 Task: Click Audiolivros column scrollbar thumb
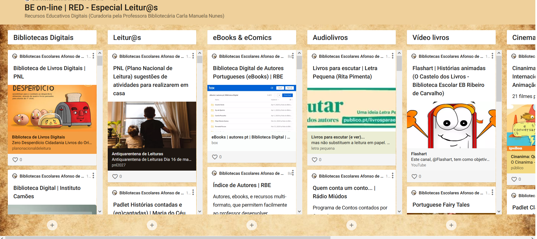pos(399,63)
